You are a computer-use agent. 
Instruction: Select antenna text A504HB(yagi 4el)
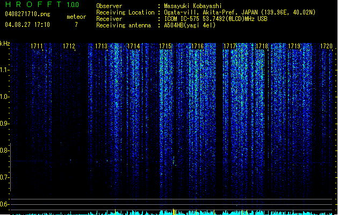point(190,25)
